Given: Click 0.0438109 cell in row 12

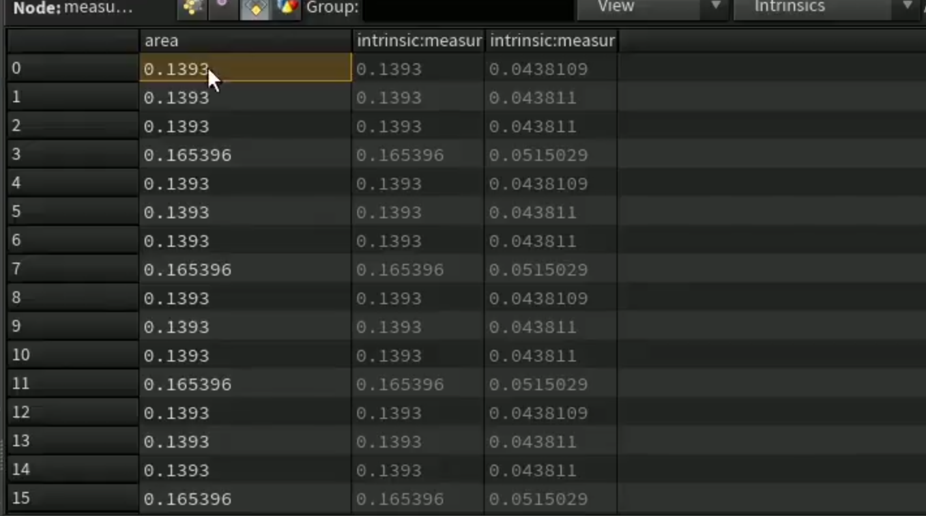Looking at the screenshot, I should pyautogui.click(x=551, y=413).
